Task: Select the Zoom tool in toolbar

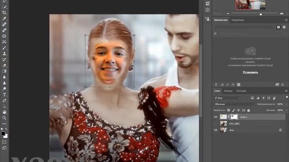Action: 4,118
